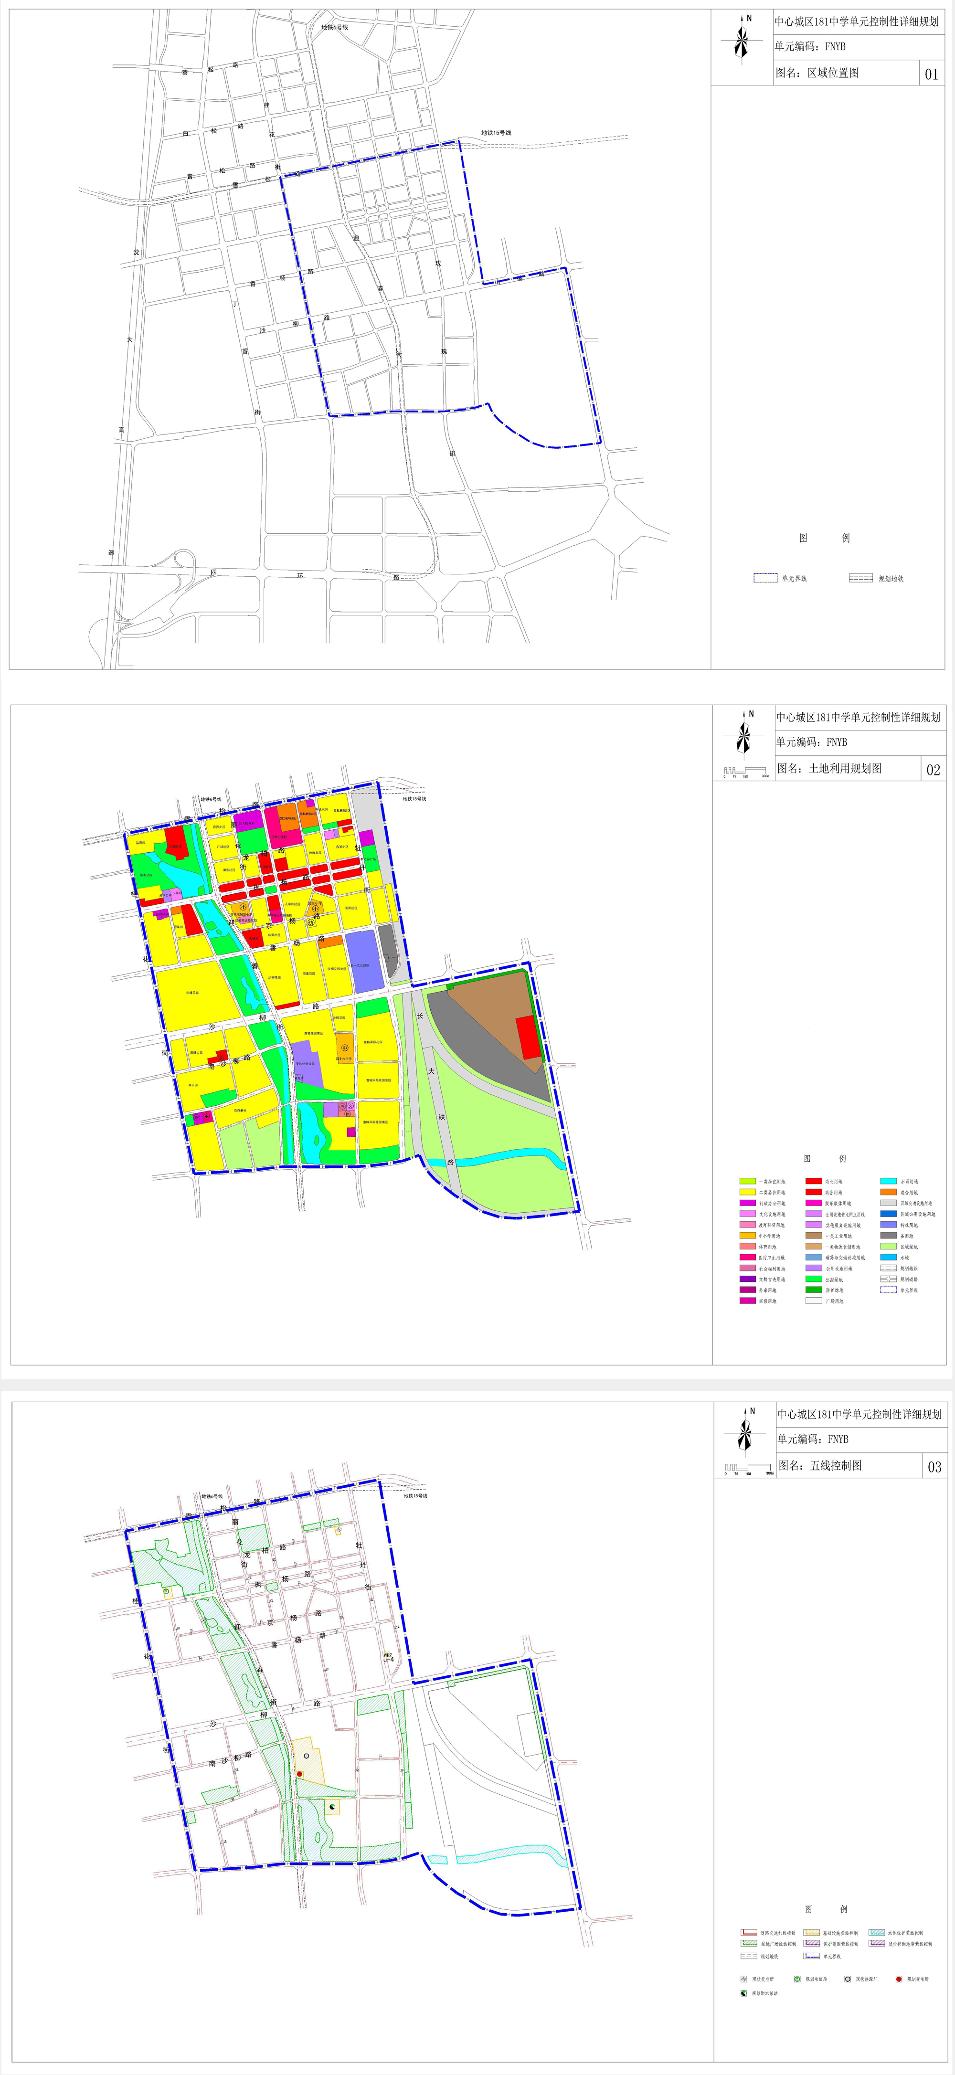Click the cyan 水面用地 legend swatch
This screenshot has height=2075, width=955.
pos(888,1181)
